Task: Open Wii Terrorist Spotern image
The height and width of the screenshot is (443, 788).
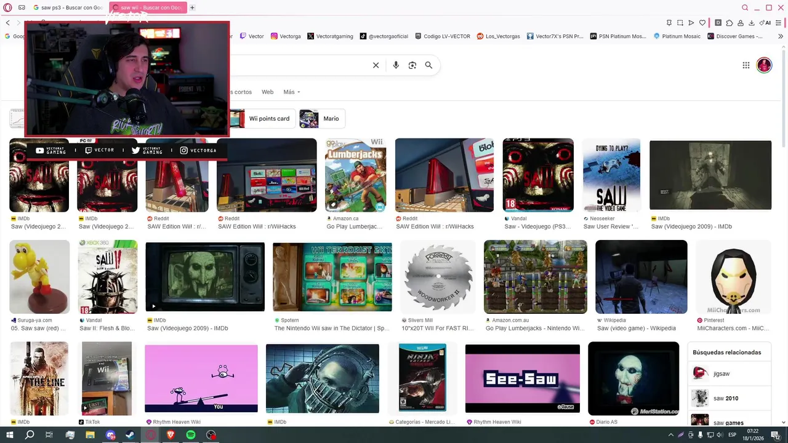Action: (x=332, y=277)
